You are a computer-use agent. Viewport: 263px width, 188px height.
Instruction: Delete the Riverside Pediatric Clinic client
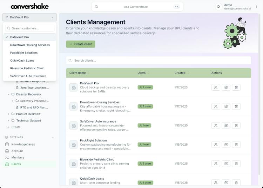coord(236,164)
